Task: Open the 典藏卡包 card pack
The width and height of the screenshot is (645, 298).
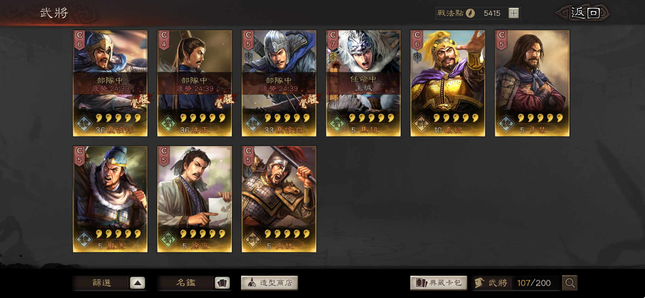Action: pos(439,283)
